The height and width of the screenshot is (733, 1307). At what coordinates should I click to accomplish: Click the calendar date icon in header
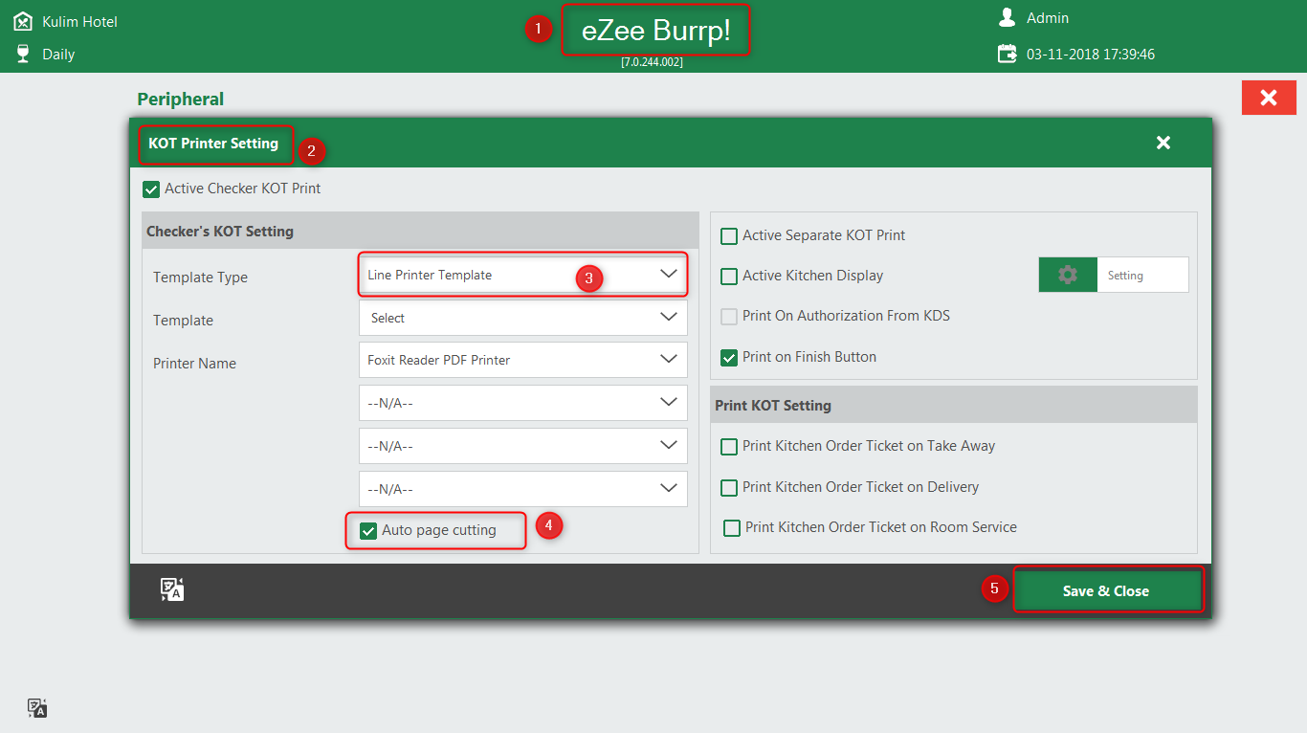point(1008,54)
